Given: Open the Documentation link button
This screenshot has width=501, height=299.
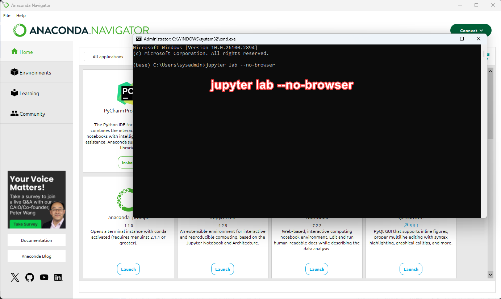Looking at the screenshot, I should point(37,240).
